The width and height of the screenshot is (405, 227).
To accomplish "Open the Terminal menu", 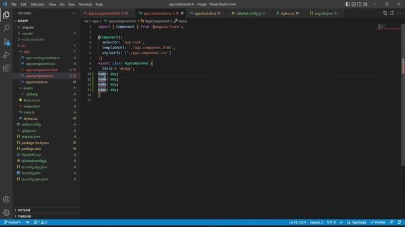I will click(x=85, y=4).
